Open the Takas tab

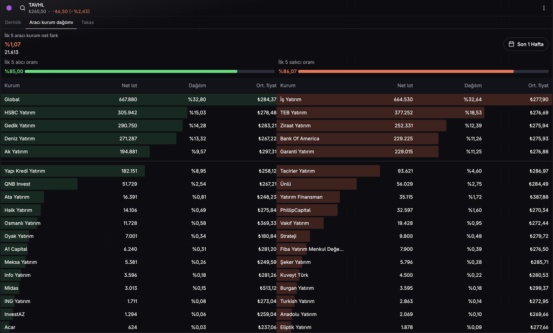(x=87, y=22)
